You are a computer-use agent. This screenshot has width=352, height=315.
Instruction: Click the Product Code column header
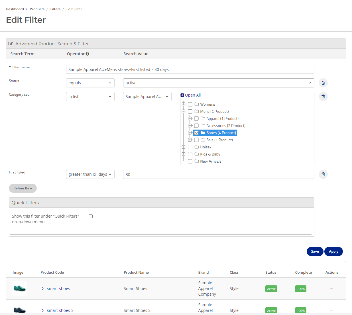point(52,273)
